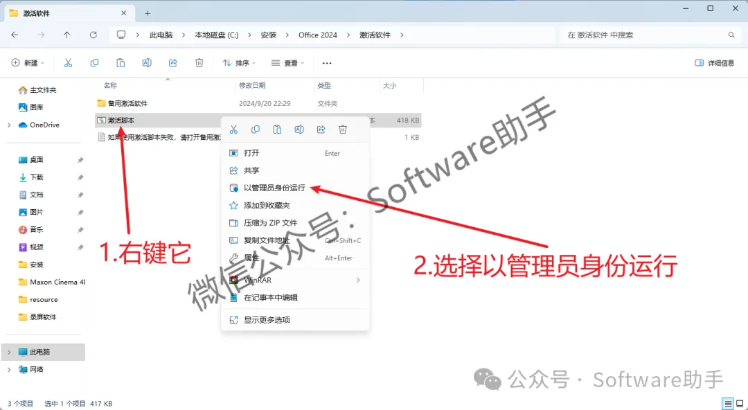Screen dimensions: 748x410
Task: Click 本地磁盘 (C:) in address bar
Action: (x=217, y=35)
